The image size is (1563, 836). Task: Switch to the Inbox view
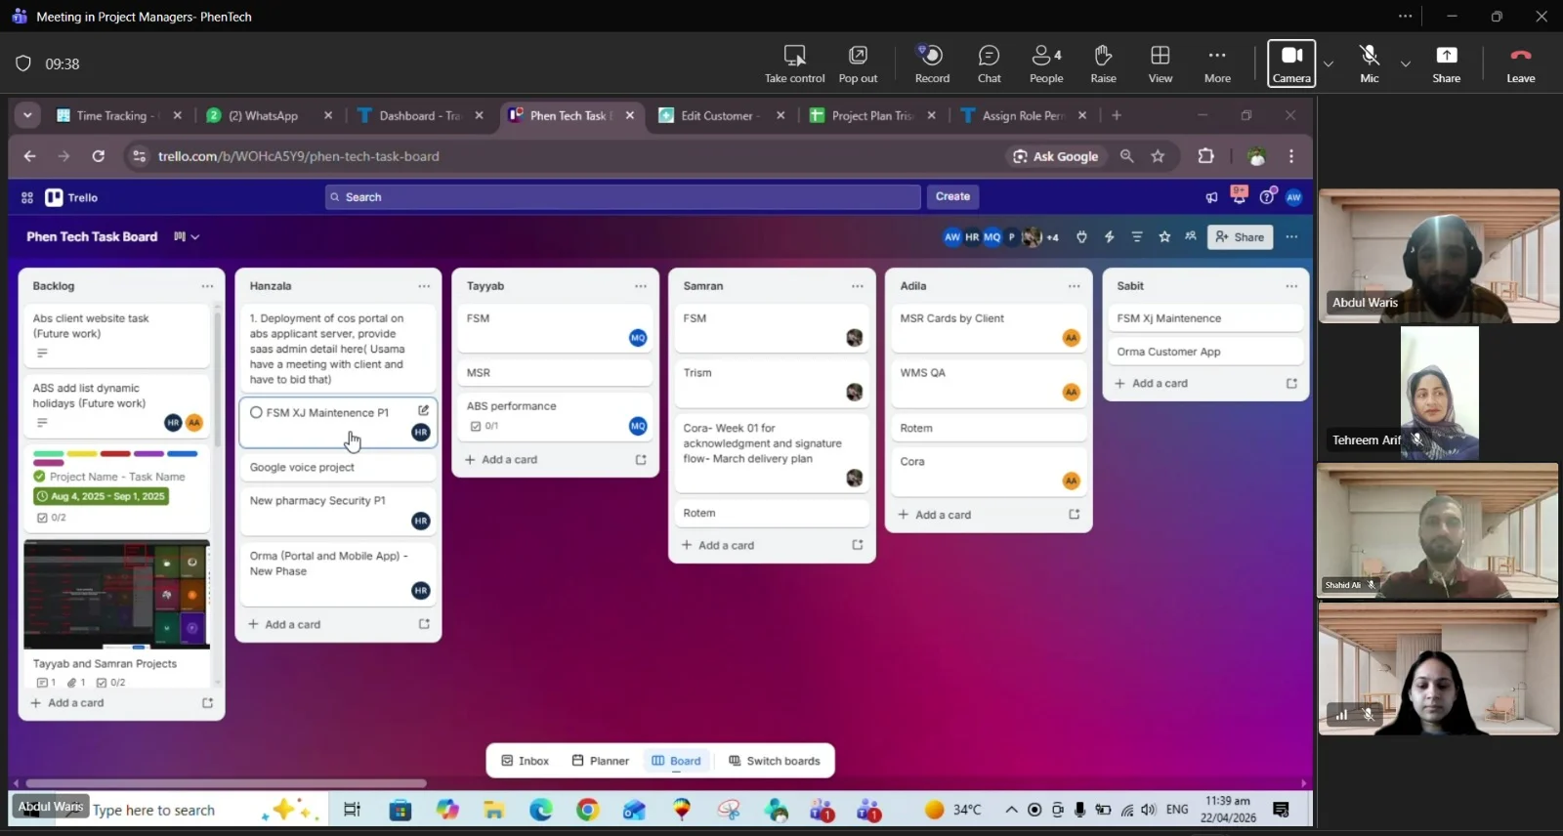[x=526, y=761]
